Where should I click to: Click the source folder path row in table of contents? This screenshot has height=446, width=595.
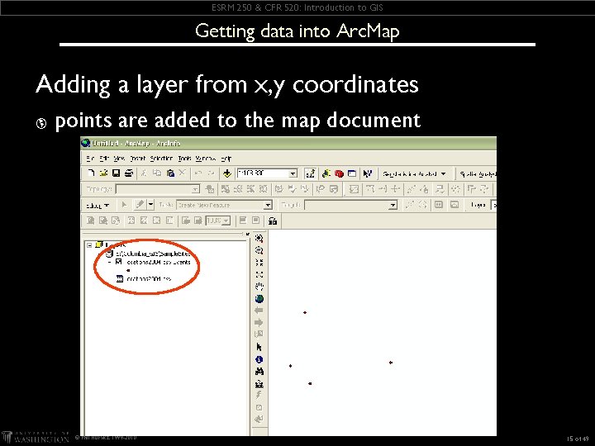(x=149, y=254)
